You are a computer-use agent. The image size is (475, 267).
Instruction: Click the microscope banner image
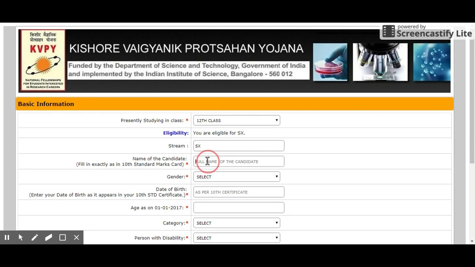point(380,62)
